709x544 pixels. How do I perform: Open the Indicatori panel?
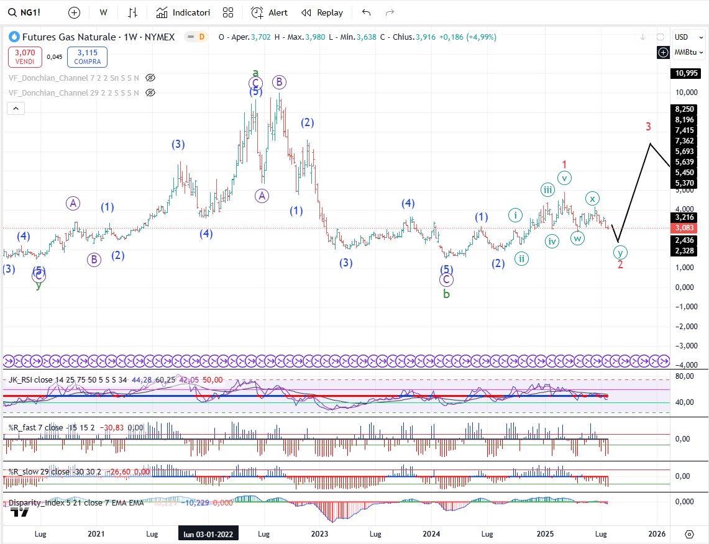[183, 12]
